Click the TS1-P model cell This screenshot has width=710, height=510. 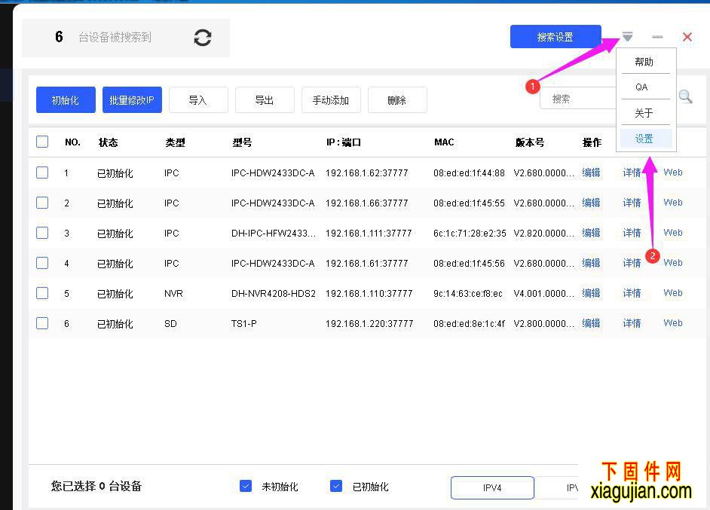click(x=244, y=324)
